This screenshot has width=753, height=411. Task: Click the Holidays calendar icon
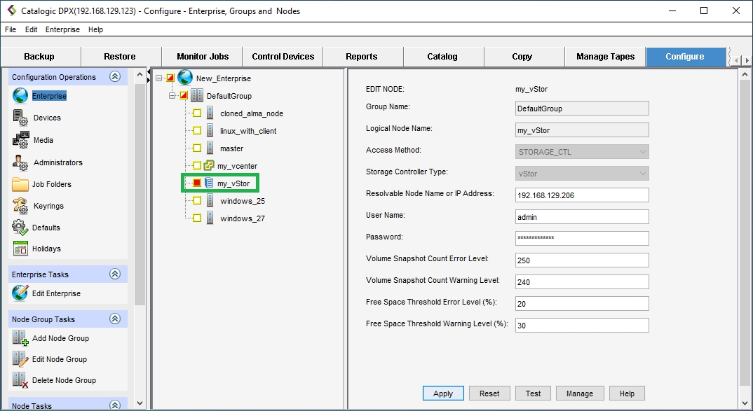[x=20, y=249]
